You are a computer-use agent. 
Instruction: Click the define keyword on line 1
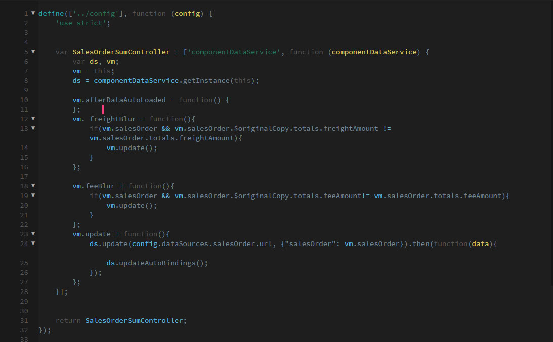click(x=51, y=13)
